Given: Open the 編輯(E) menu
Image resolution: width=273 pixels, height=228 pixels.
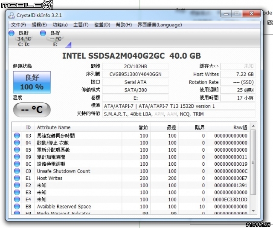Looking at the screenshot, I should (39, 25).
